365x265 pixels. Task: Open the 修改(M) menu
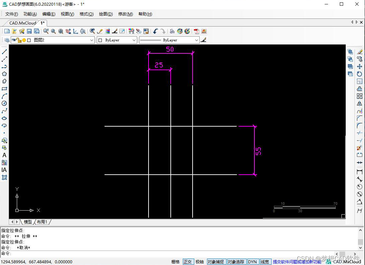(126, 14)
